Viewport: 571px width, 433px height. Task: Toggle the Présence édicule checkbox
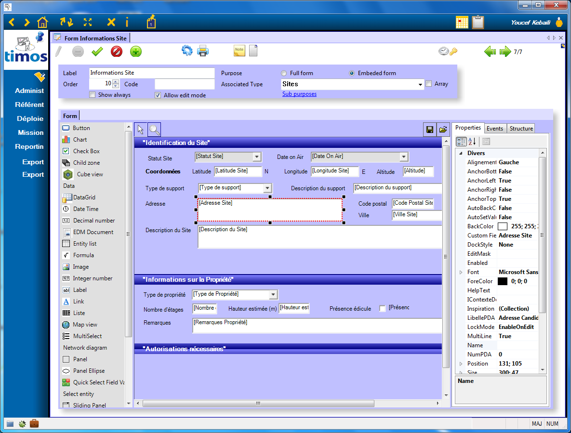tap(383, 309)
